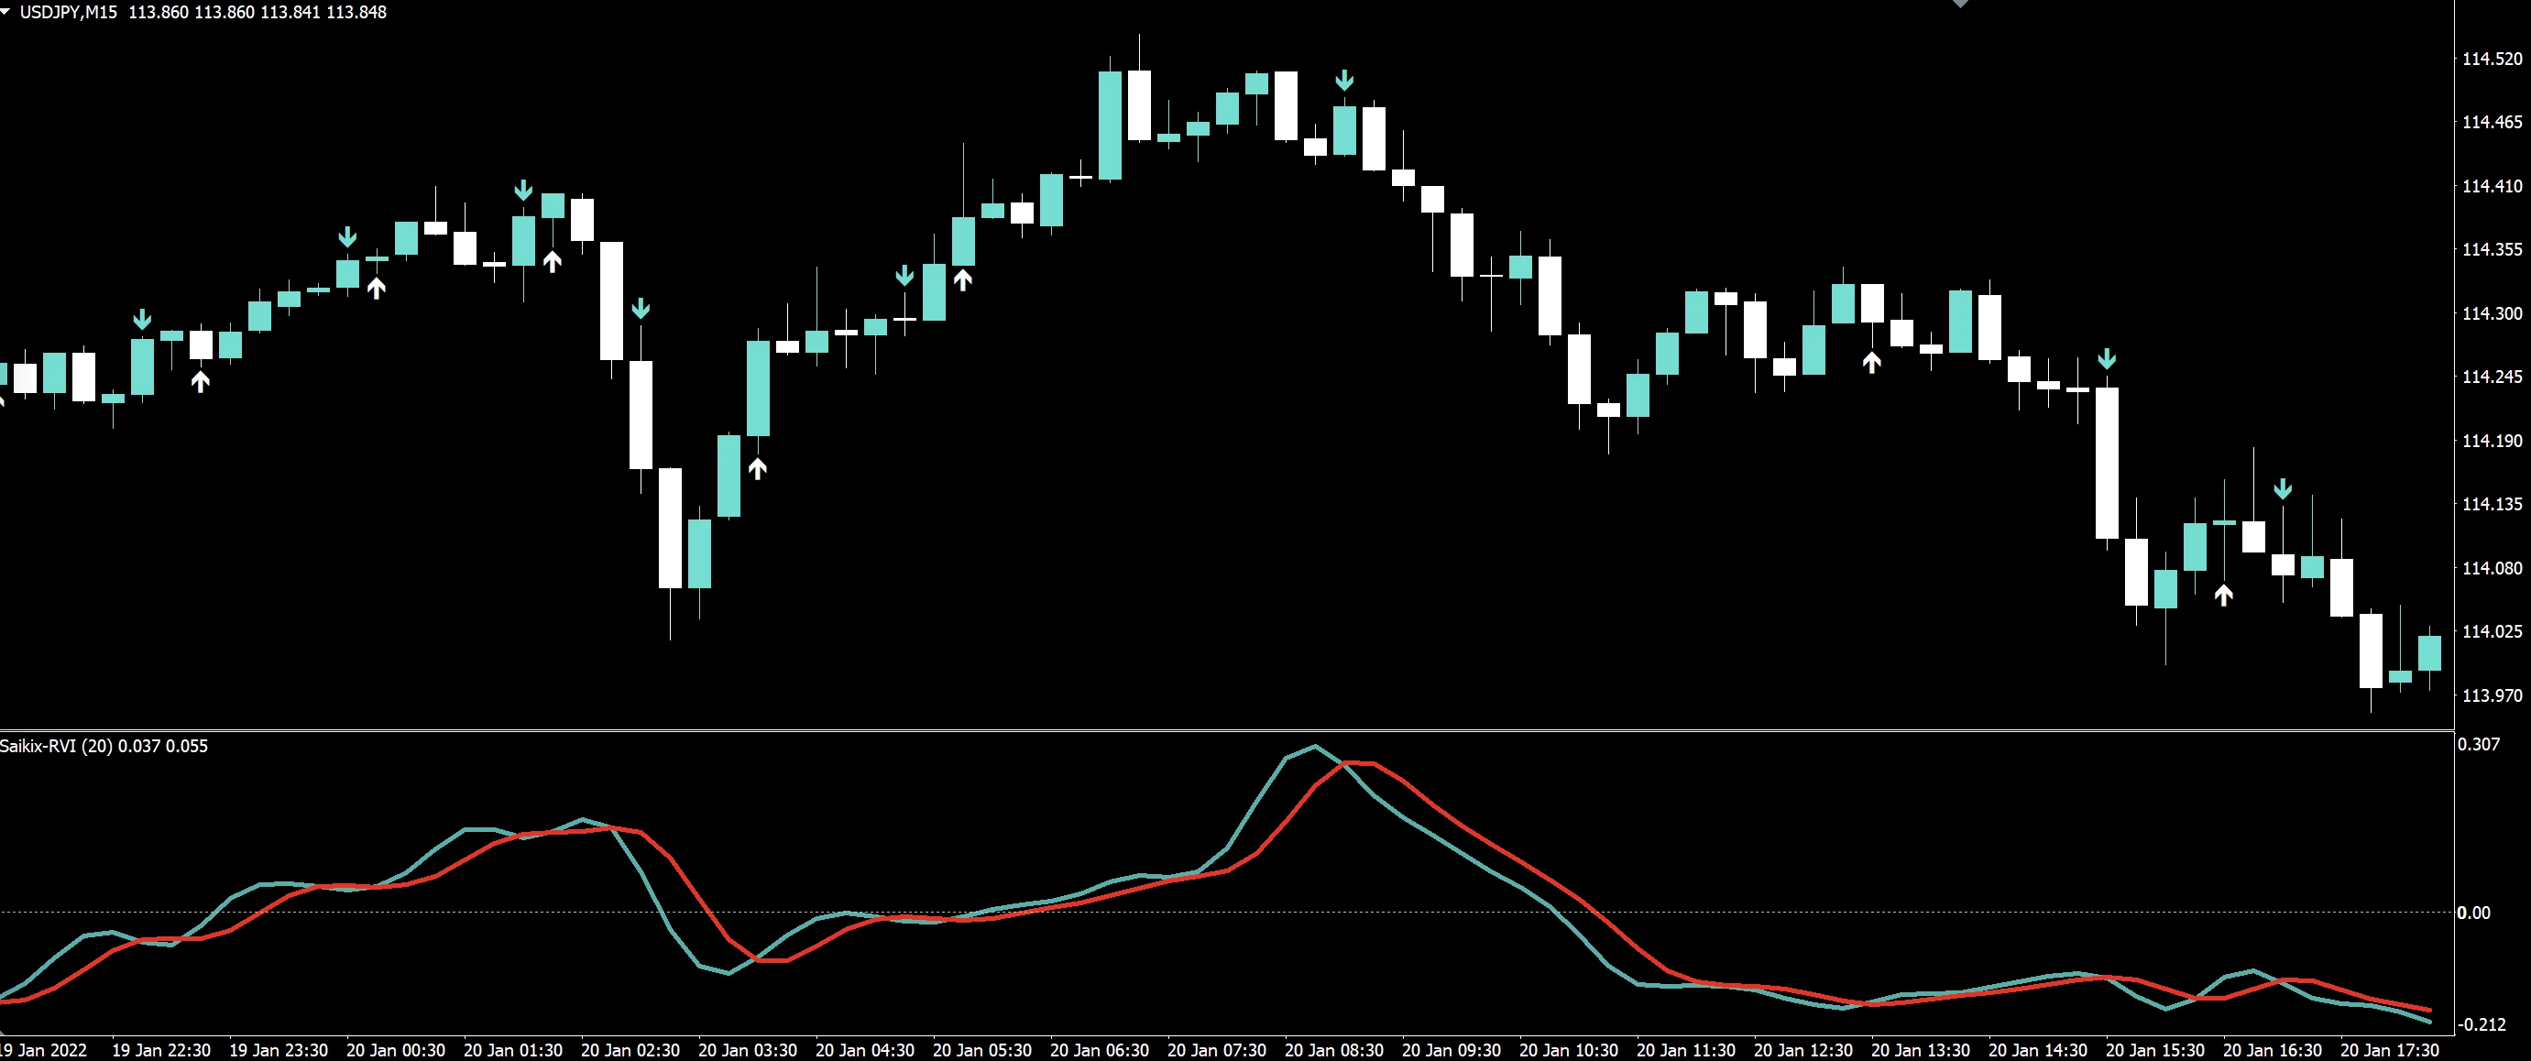Click the dropdown triangle beside USDJPY,M15
The height and width of the screenshot is (1061, 2531).
click(5, 12)
